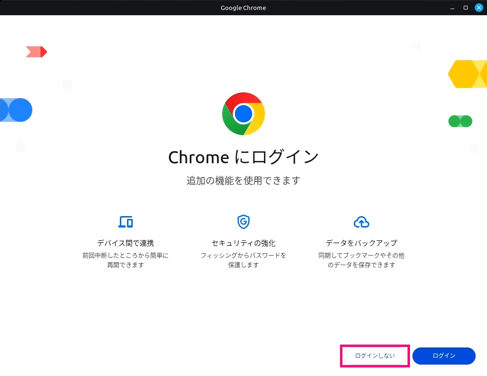487x376 pixels.
Task: Maximize the Google Chrome window
Action: 466,8
